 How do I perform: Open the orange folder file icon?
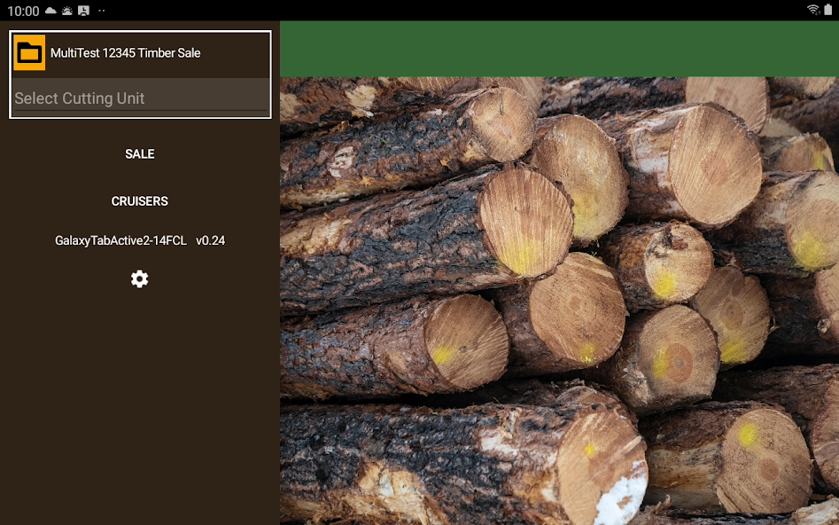29,53
